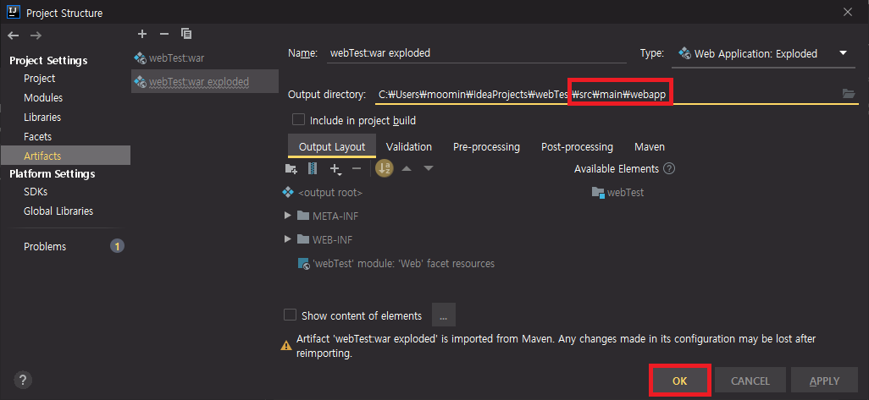Select the WEB-INF folder row

tap(324, 239)
